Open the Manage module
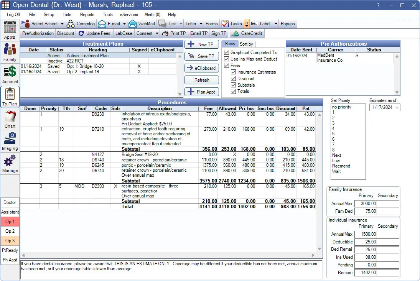Screen dimensions: 420x281 10,163
